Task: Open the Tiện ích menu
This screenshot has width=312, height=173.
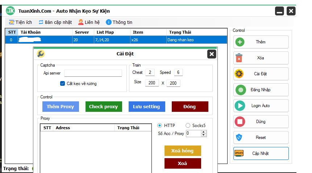Action: click(20, 22)
